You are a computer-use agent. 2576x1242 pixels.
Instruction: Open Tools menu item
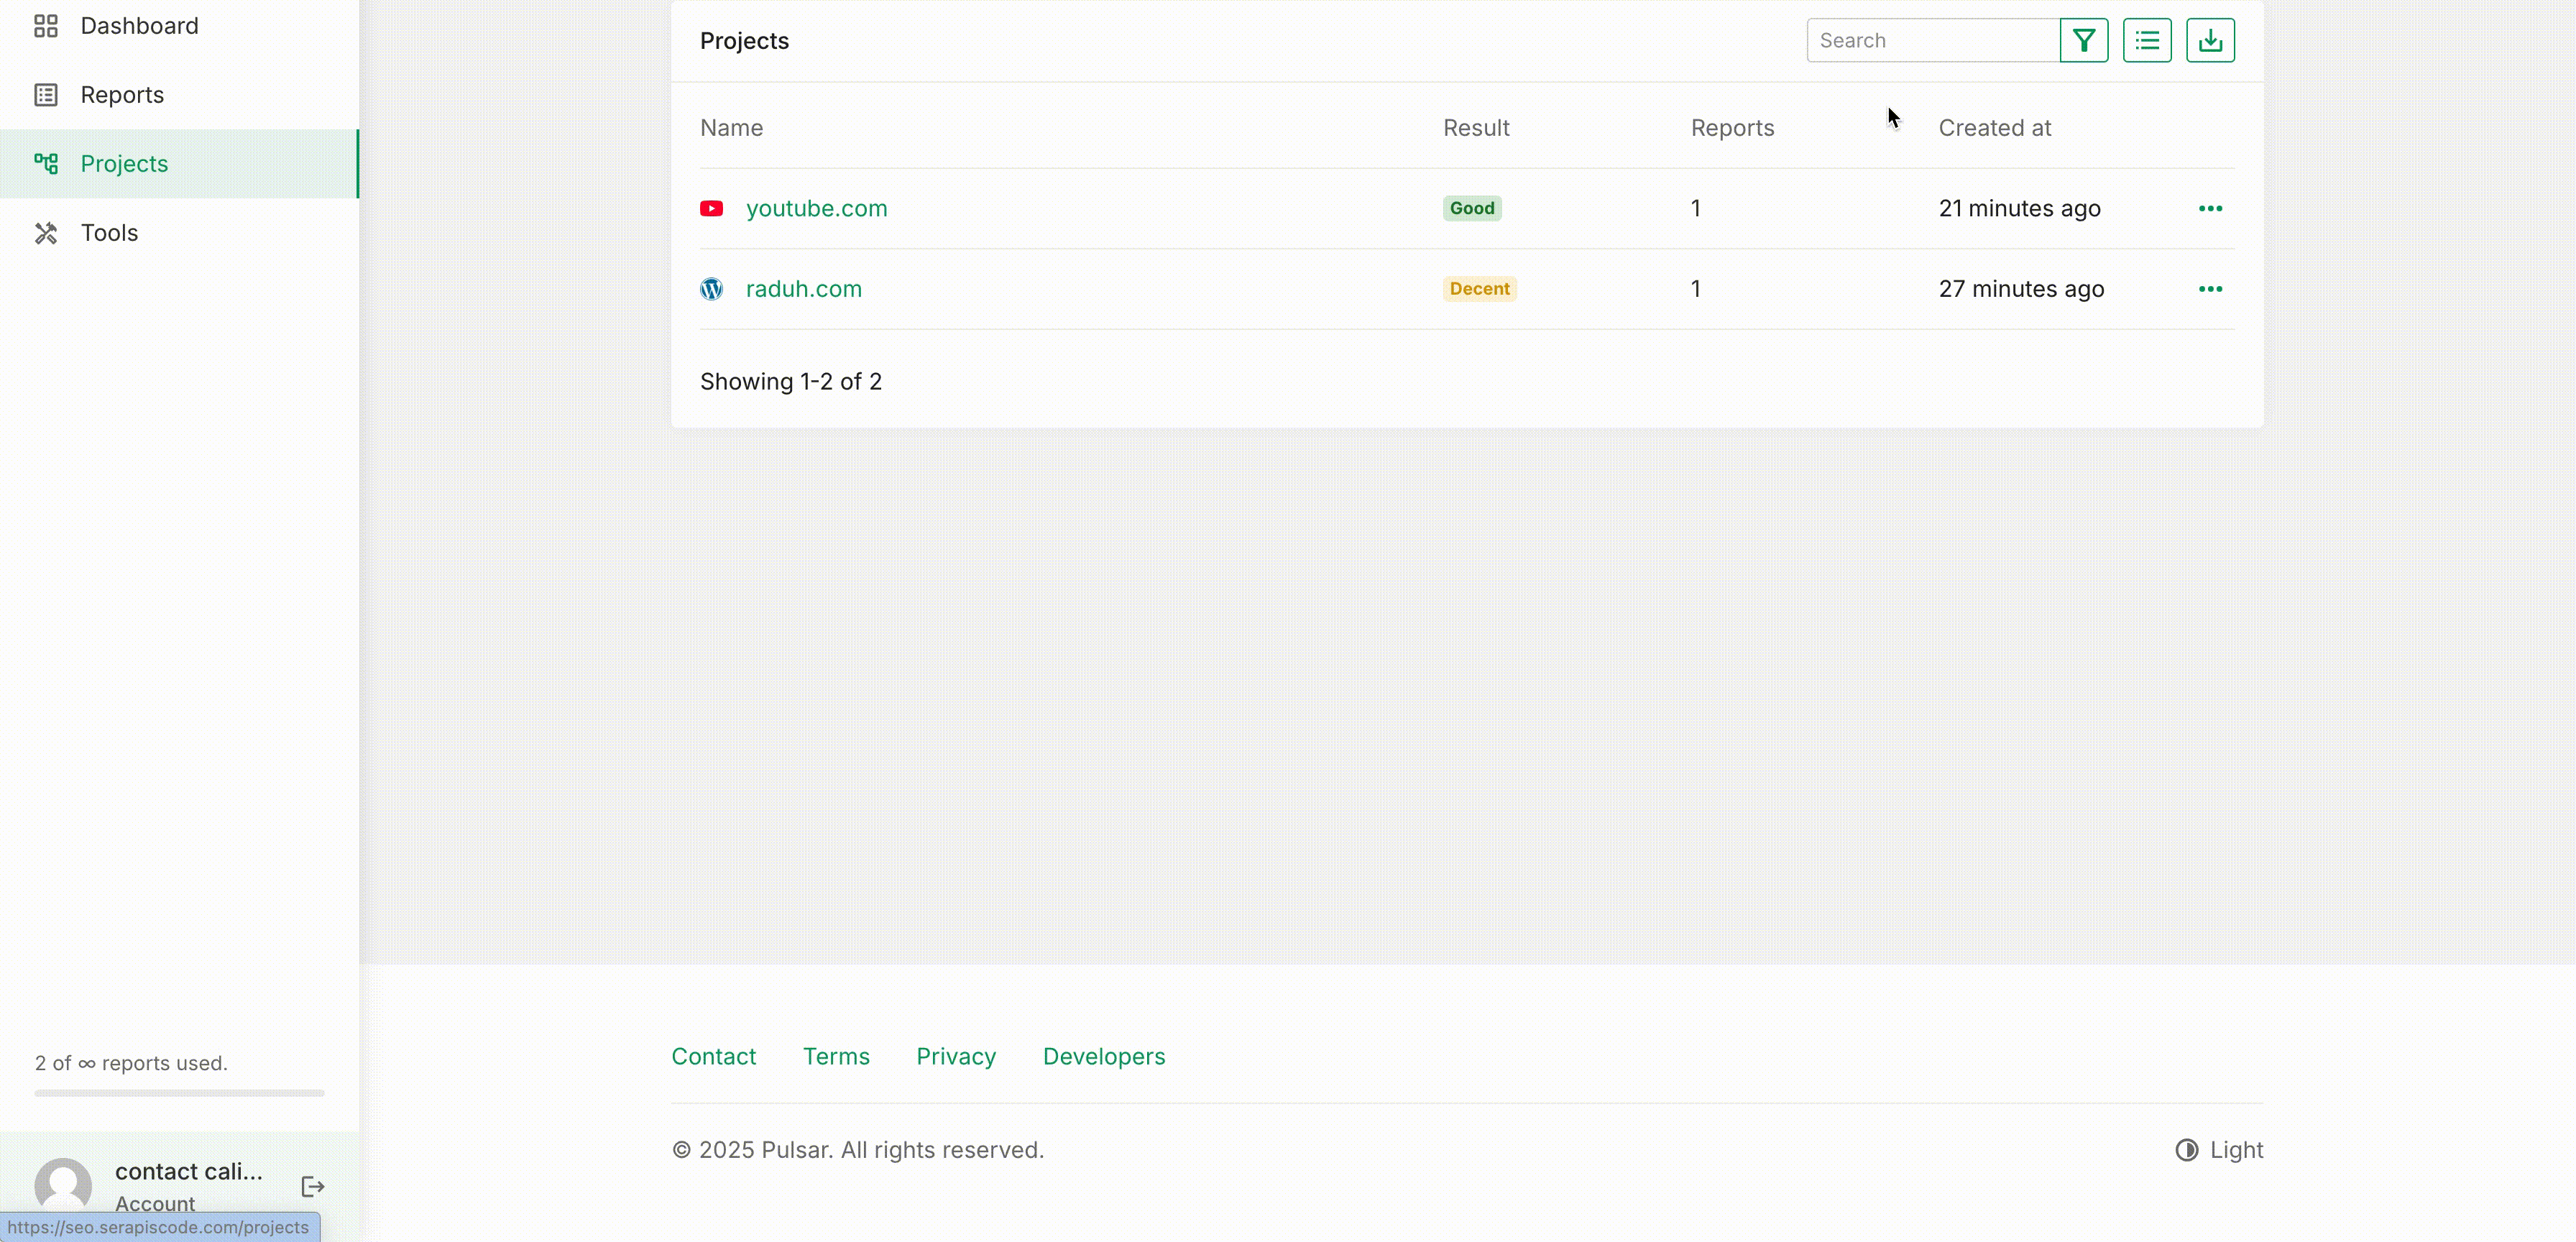180,233
